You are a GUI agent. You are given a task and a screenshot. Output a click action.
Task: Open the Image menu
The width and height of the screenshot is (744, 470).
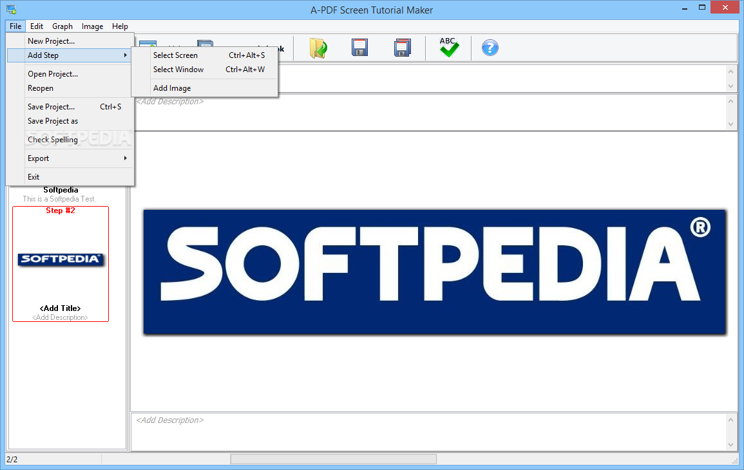tap(92, 26)
